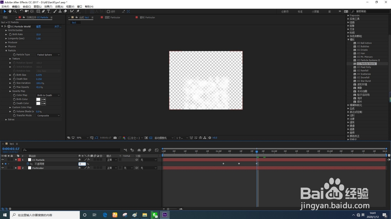Open the Transfer Mode dropdown

coord(48,116)
